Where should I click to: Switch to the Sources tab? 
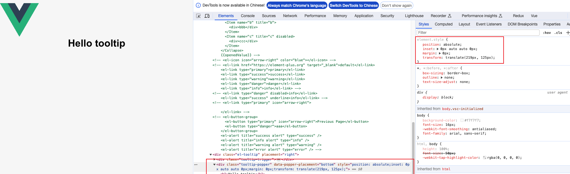[269, 16]
